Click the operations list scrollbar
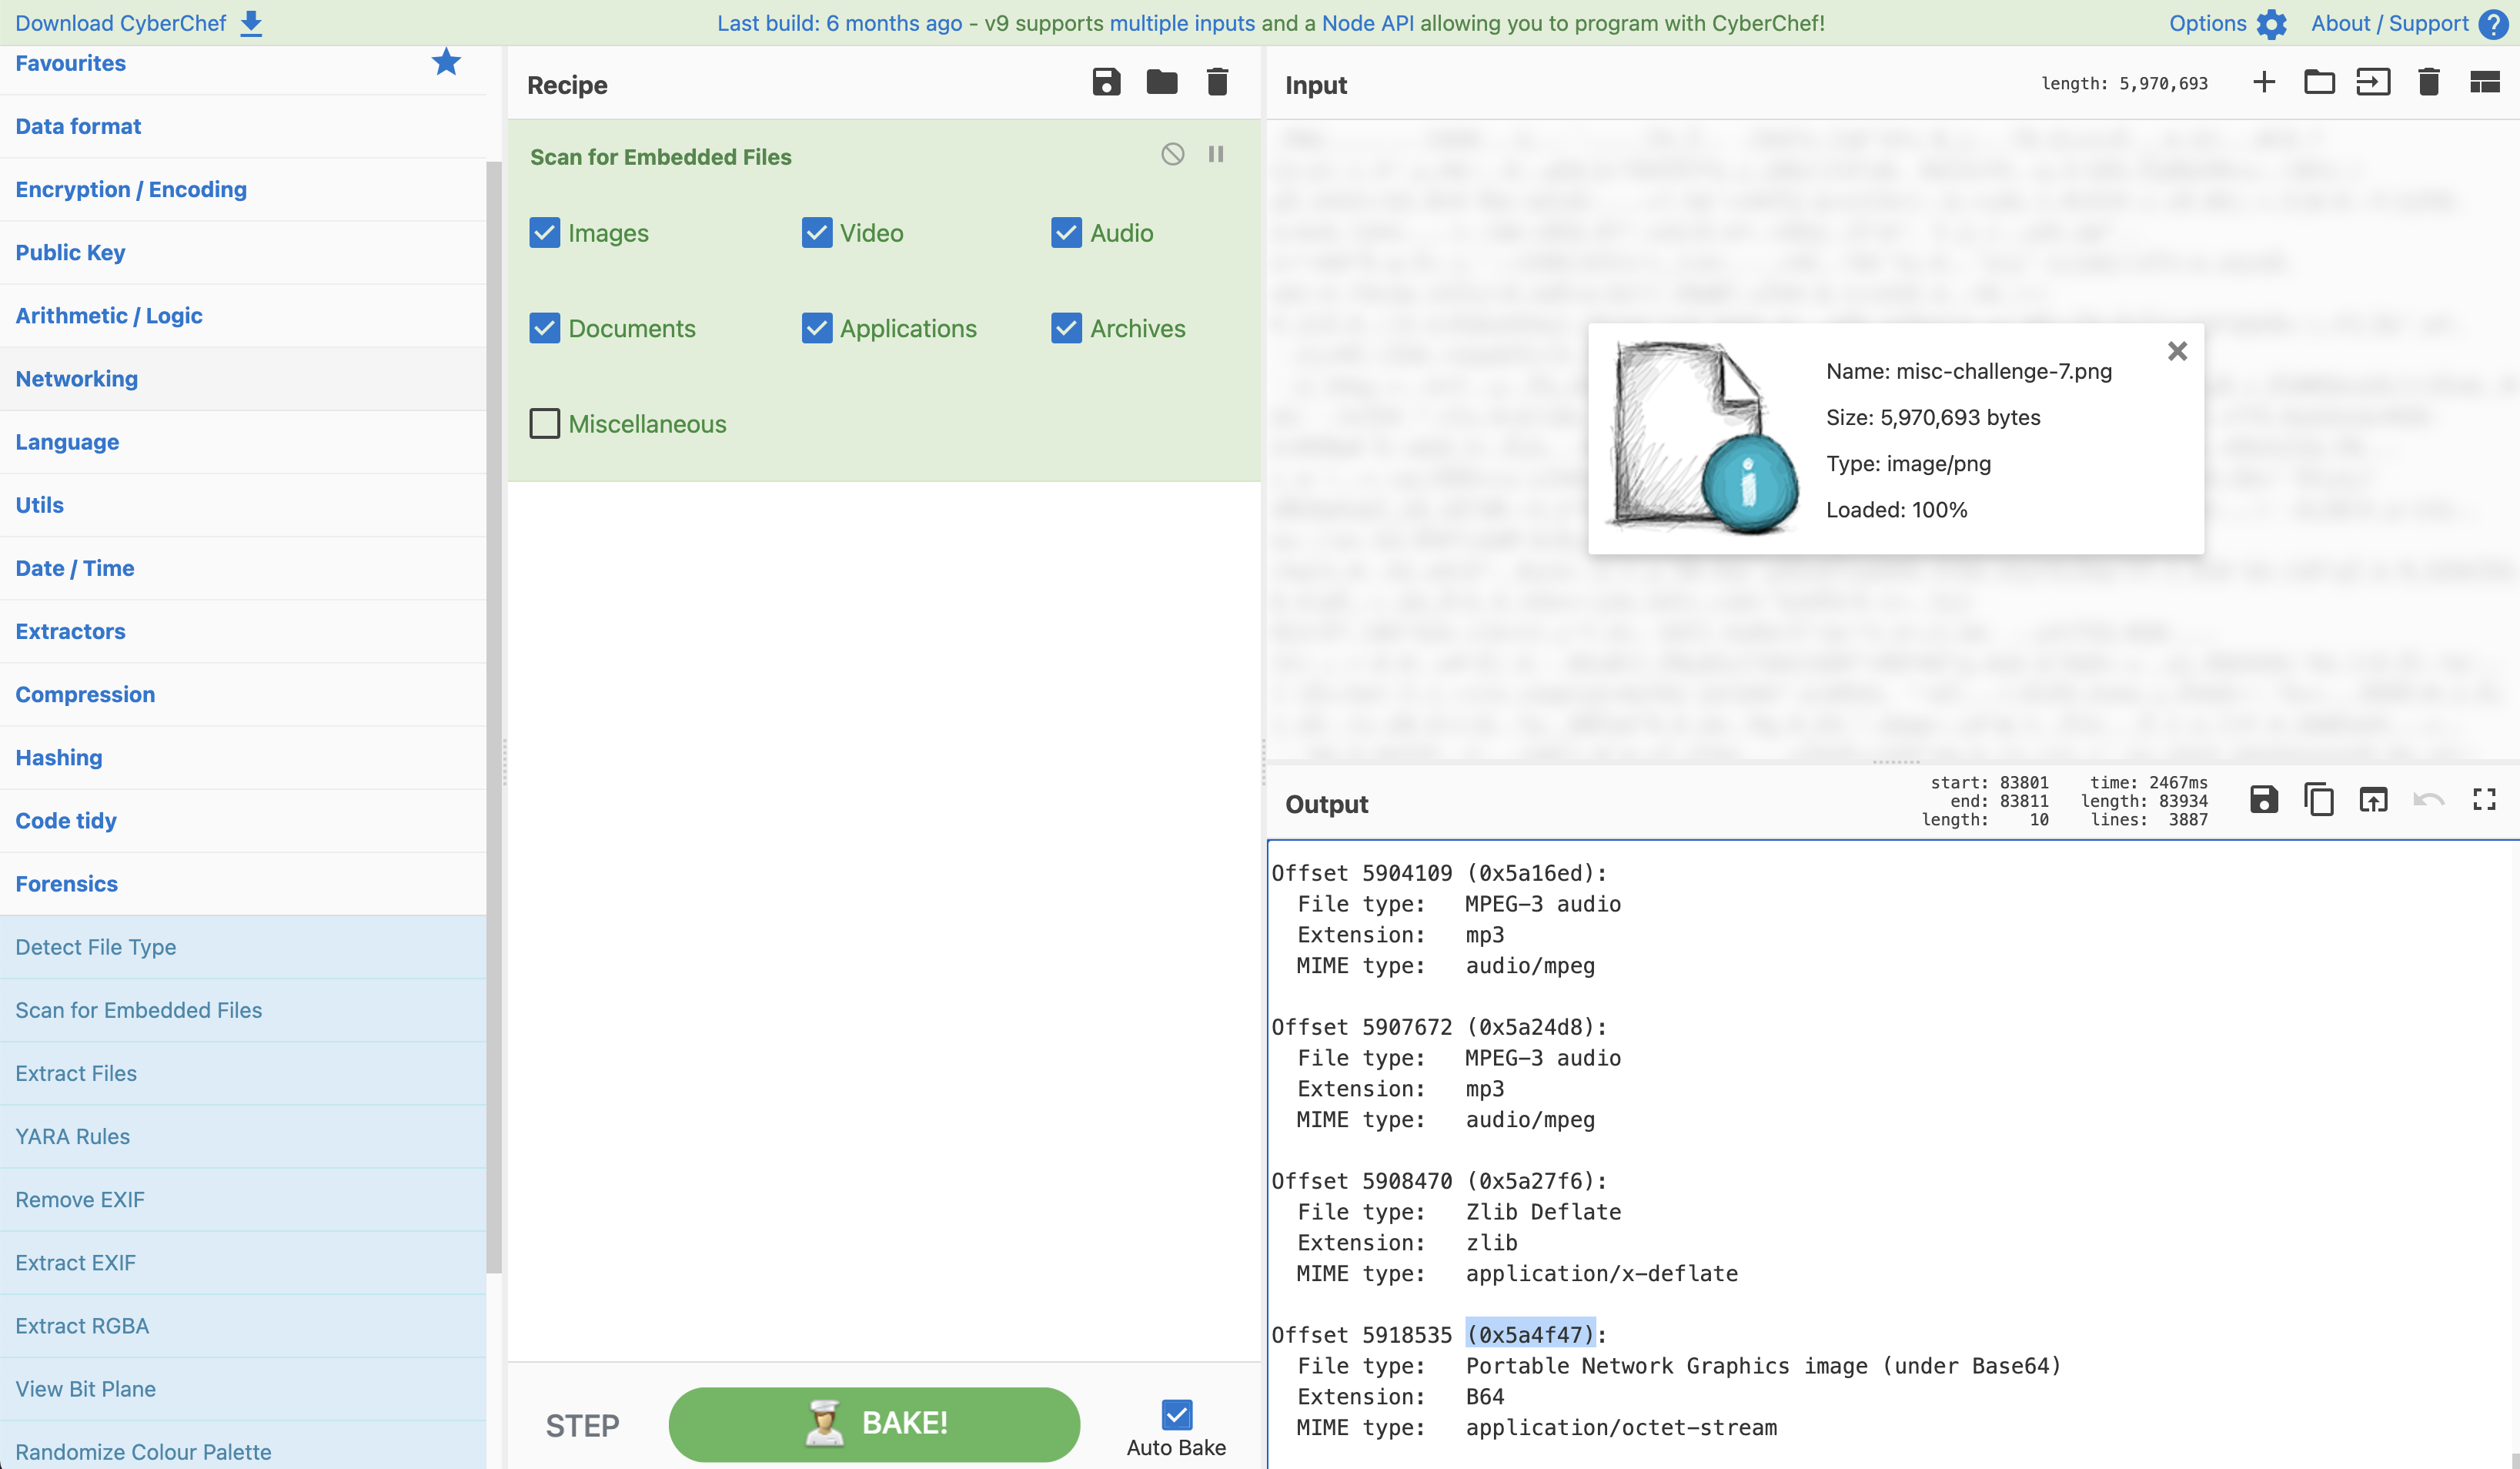 tap(494, 717)
